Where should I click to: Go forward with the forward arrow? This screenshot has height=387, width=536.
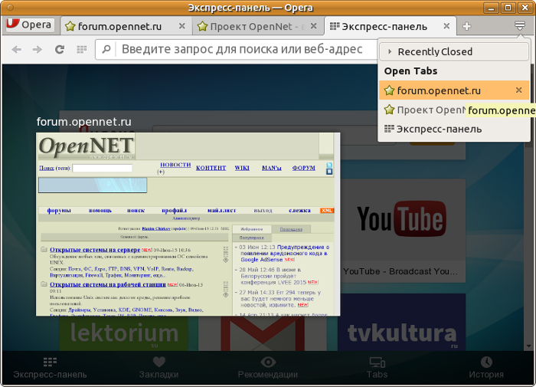point(38,50)
